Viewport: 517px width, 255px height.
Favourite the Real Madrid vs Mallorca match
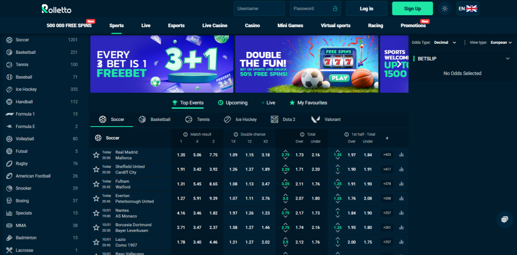[x=96, y=155]
